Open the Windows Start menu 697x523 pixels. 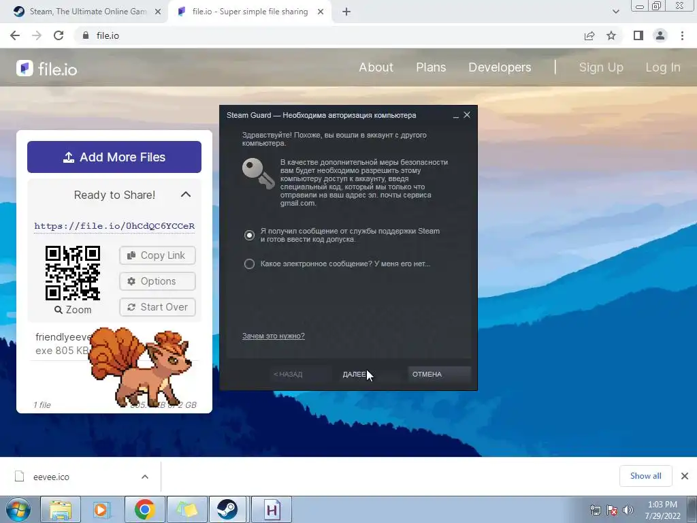(18, 509)
